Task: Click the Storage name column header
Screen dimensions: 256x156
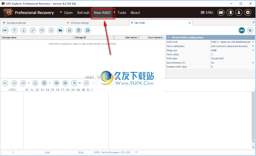Action: (x=37, y=37)
